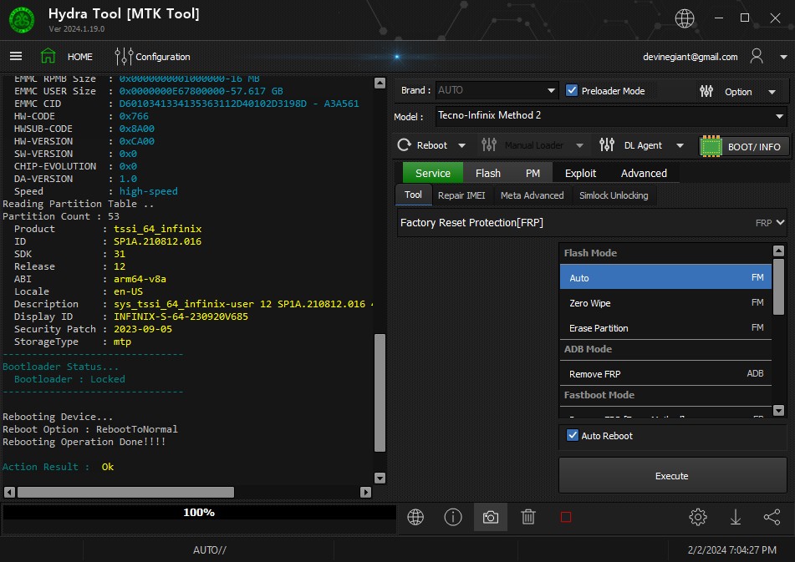Click the 2/2/2024 7:04:27 PM timestamp
Screen dimensions: 795x562
pos(731,549)
